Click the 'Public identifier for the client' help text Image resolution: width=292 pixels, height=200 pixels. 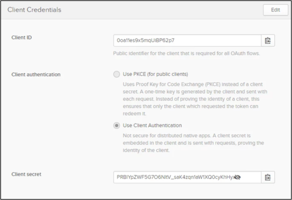tap(187, 53)
